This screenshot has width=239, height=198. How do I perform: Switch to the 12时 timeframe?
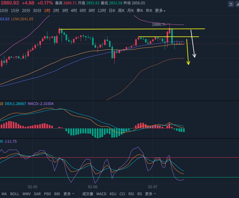102,11
